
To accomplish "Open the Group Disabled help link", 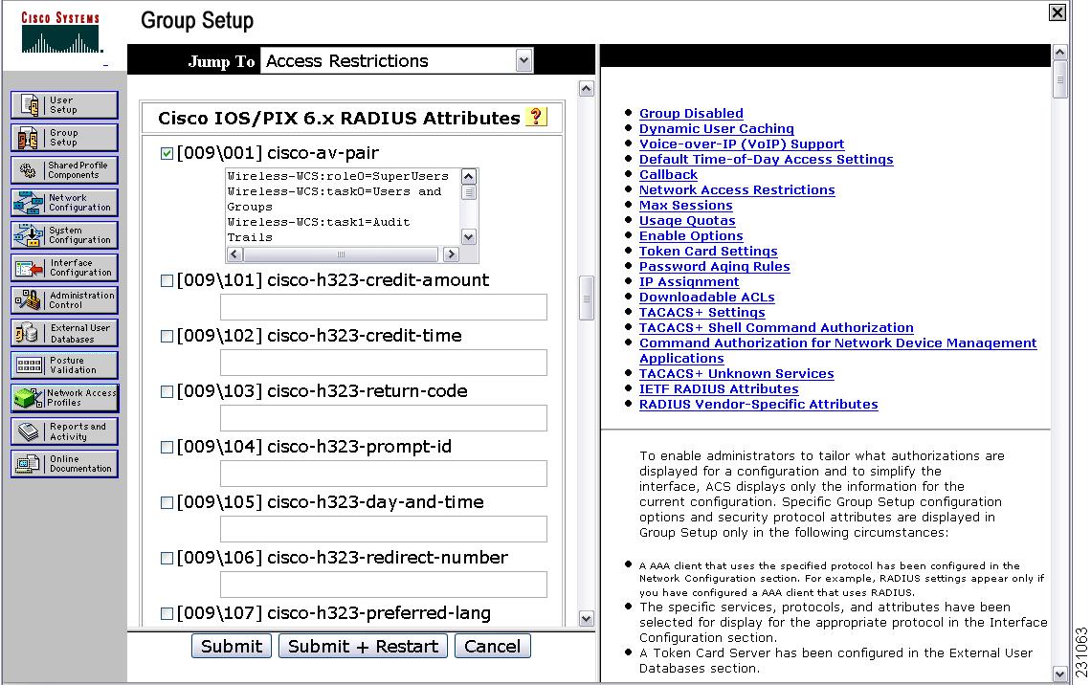I will pyautogui.click(x=691, y=113).
